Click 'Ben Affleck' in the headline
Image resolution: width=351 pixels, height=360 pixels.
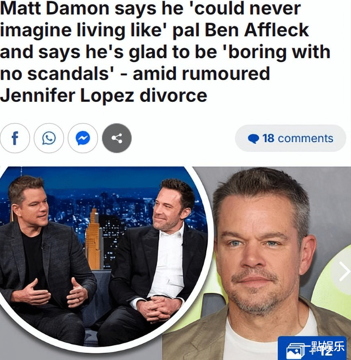pos(257,30)
